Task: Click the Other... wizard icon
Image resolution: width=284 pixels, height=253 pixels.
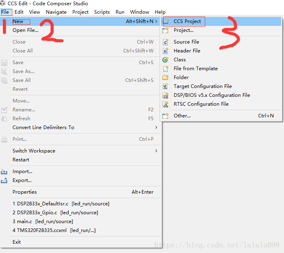Action: click(166, 116)
